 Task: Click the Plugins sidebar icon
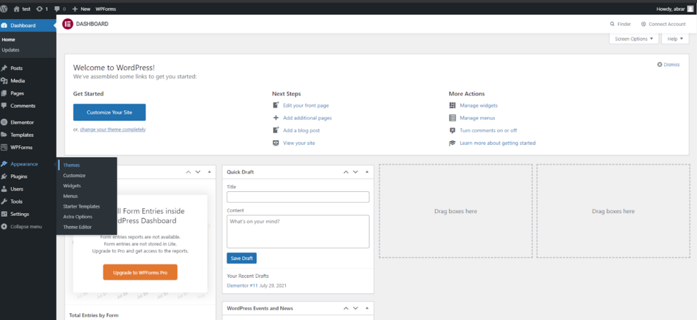[5, 176]
